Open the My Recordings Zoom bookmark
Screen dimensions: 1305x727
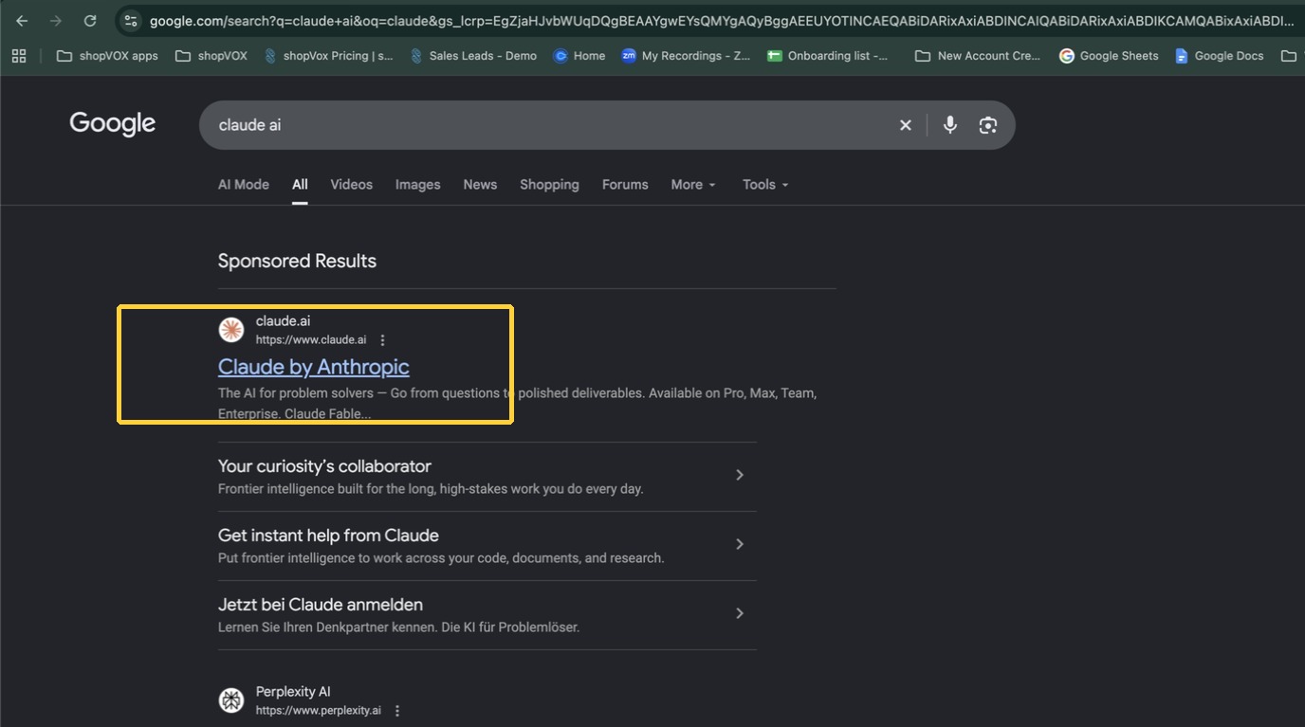(x=686, y=56)
